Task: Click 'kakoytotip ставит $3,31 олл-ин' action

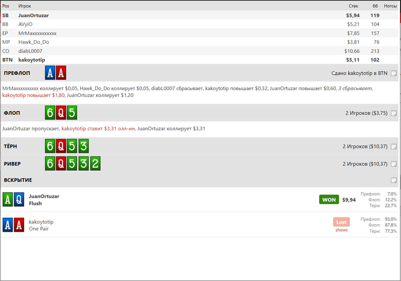Action: click(x=98, y=128)
